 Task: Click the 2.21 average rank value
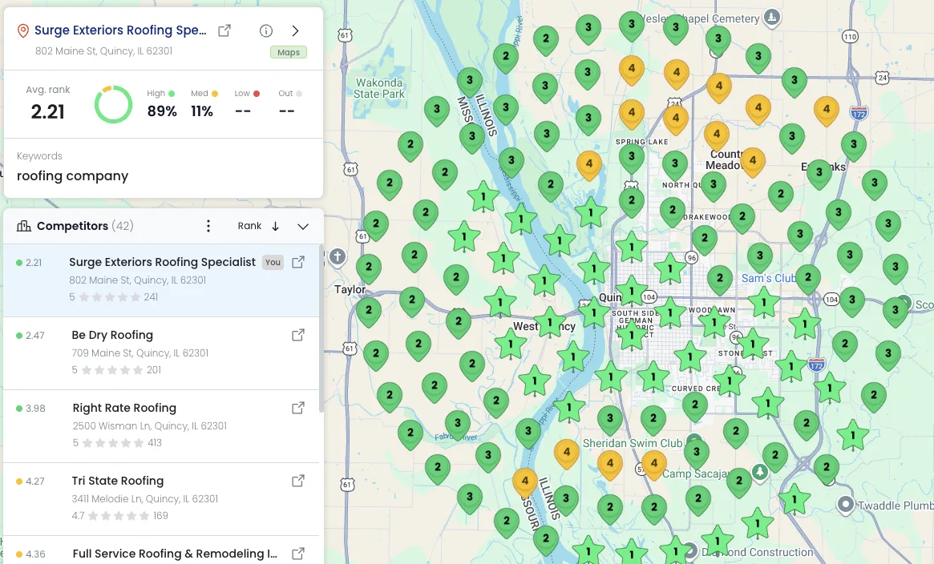pyautogui.click(x=47, y=111)
